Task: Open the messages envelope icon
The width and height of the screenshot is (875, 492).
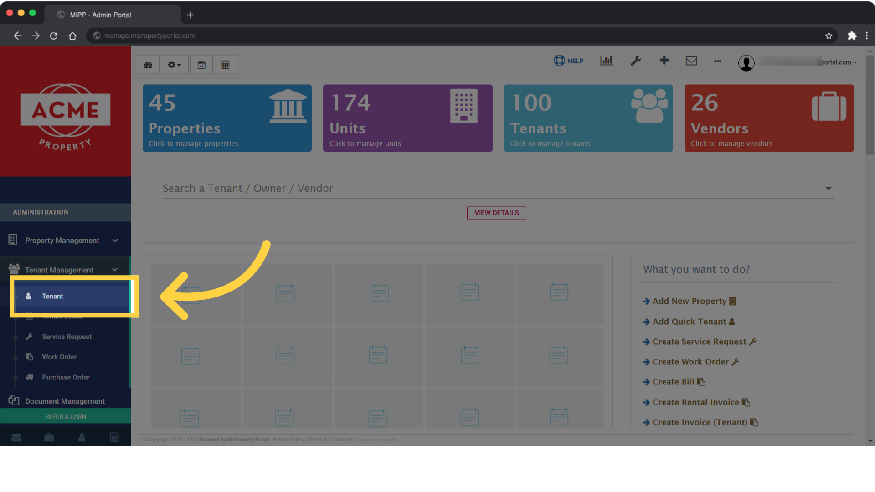Action: (x=691, y=60)
